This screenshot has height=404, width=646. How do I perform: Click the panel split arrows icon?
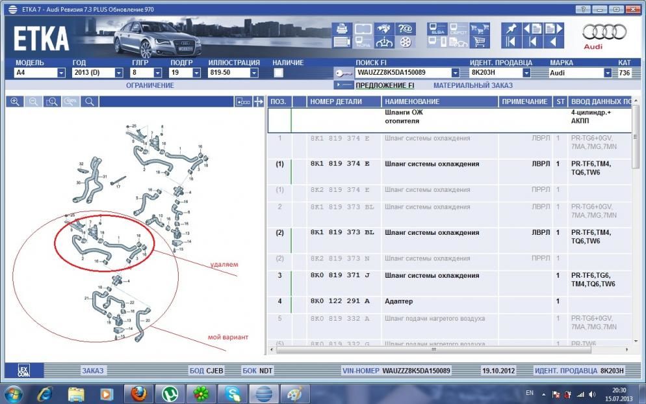(258, 101)
